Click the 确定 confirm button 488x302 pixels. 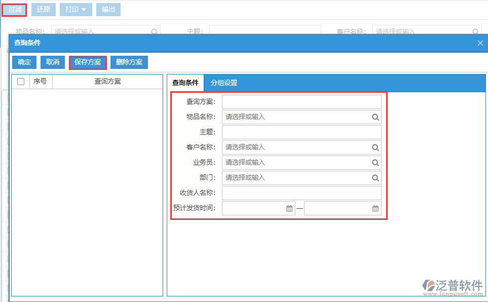pos(24,62)
